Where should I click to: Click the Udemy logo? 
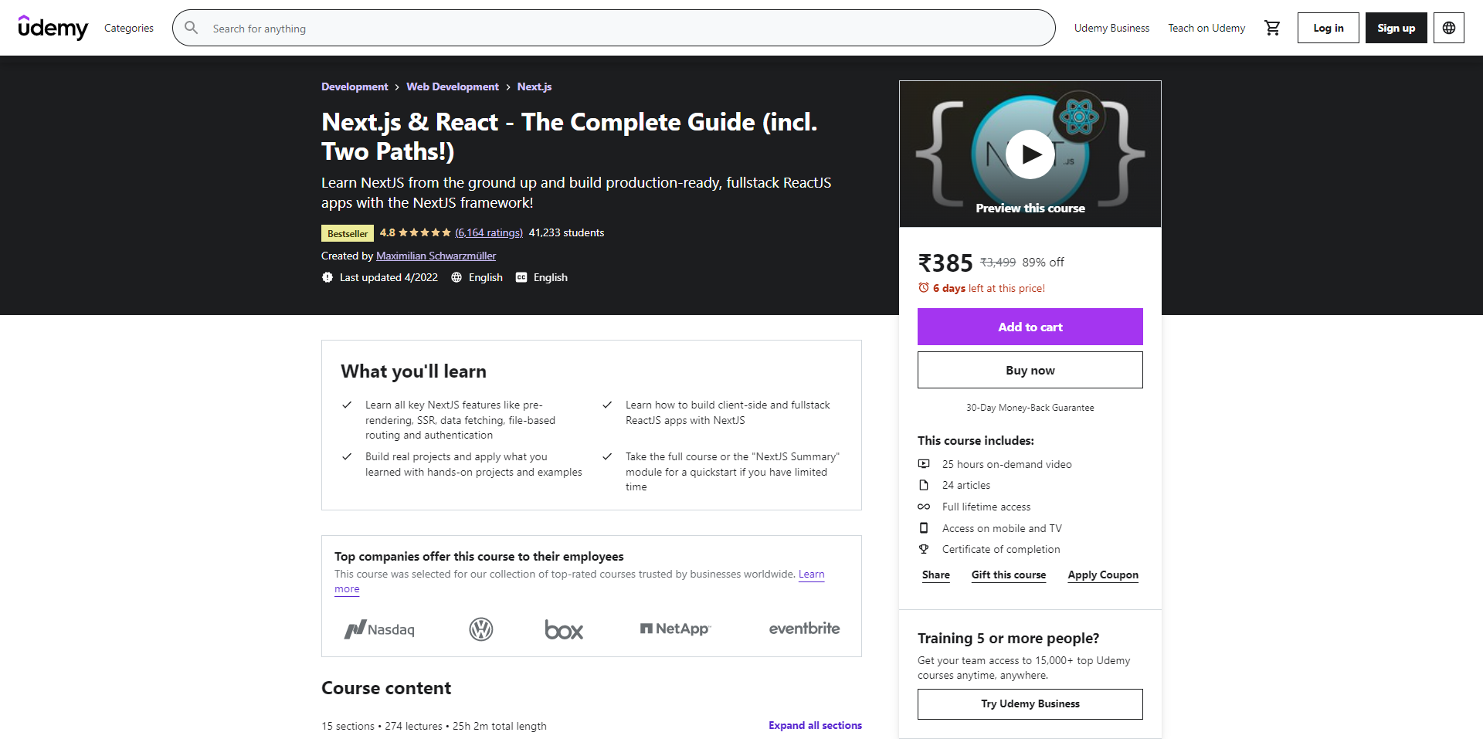click(x=53, y=28)
